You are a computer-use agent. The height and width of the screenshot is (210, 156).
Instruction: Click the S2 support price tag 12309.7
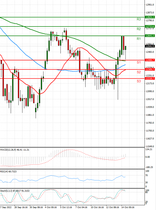pos(150,69)
